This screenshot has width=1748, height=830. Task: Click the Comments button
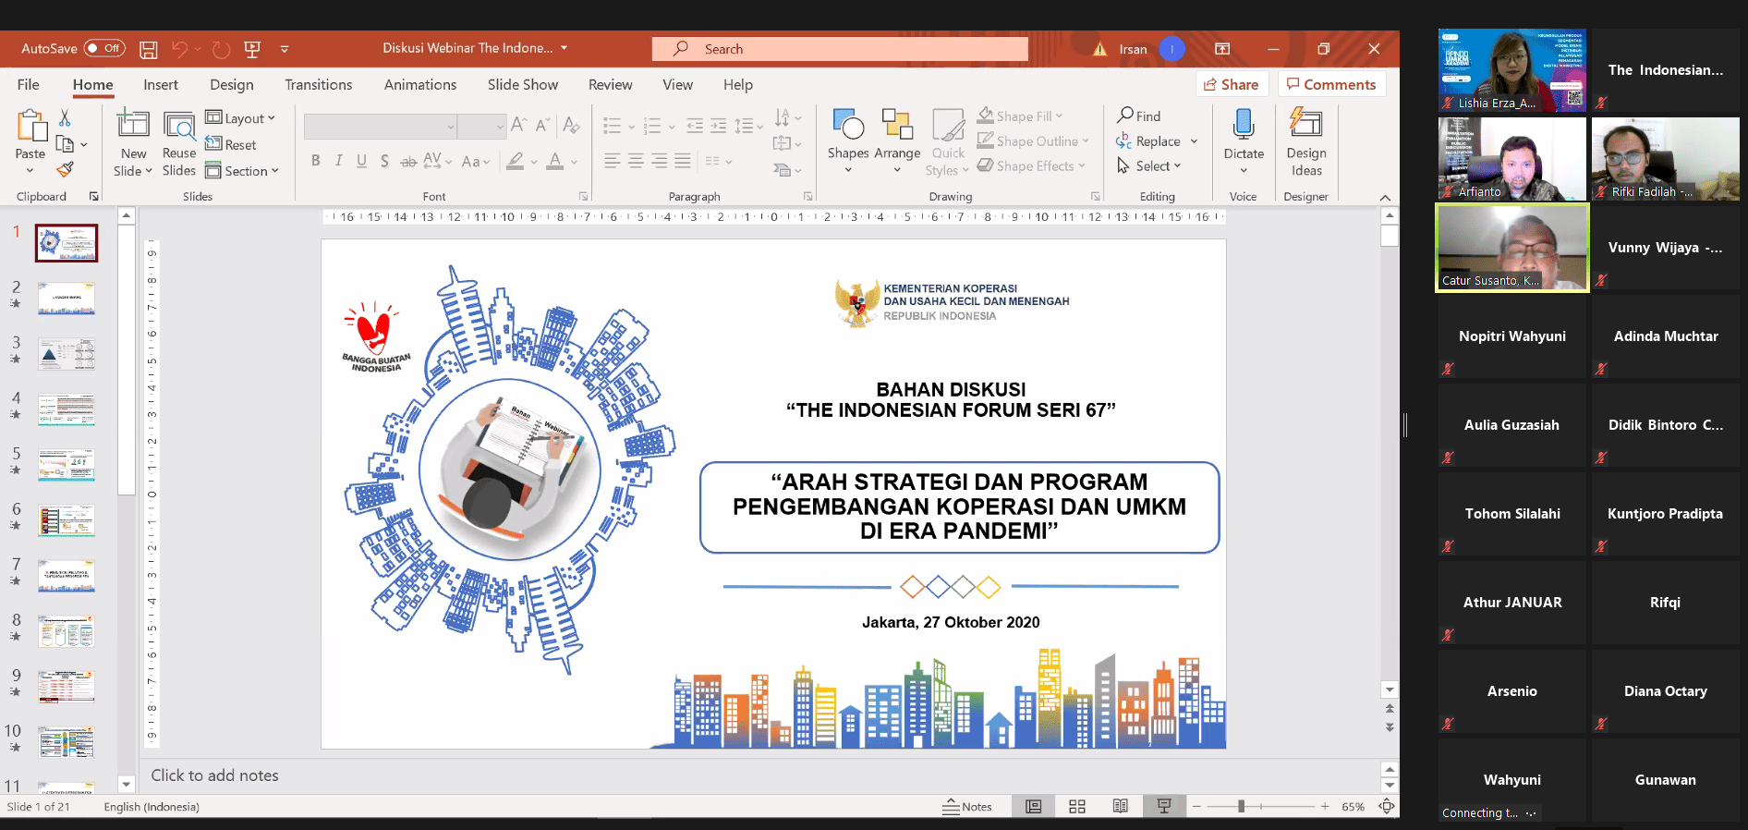tap(1332, 84)
